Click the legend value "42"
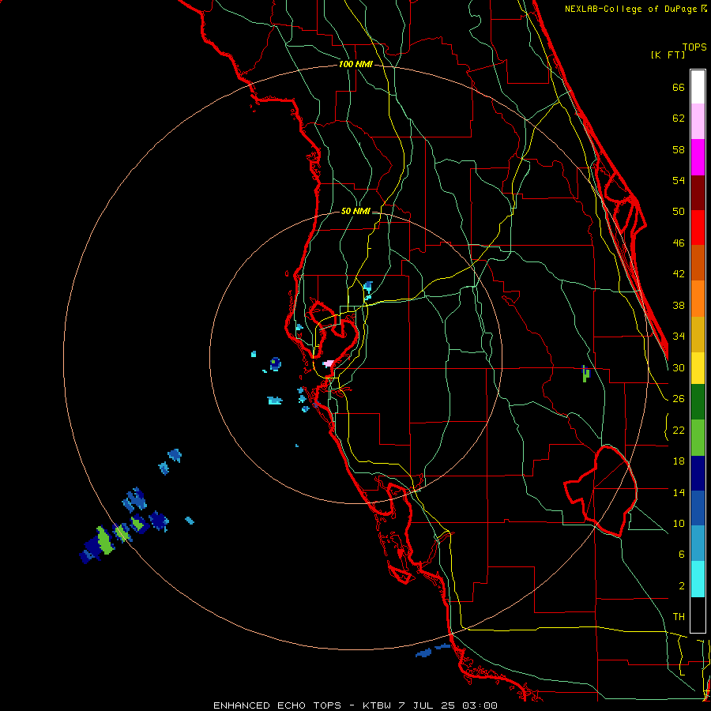This screenshot has width=711, height=711. [x=679, y=274]
